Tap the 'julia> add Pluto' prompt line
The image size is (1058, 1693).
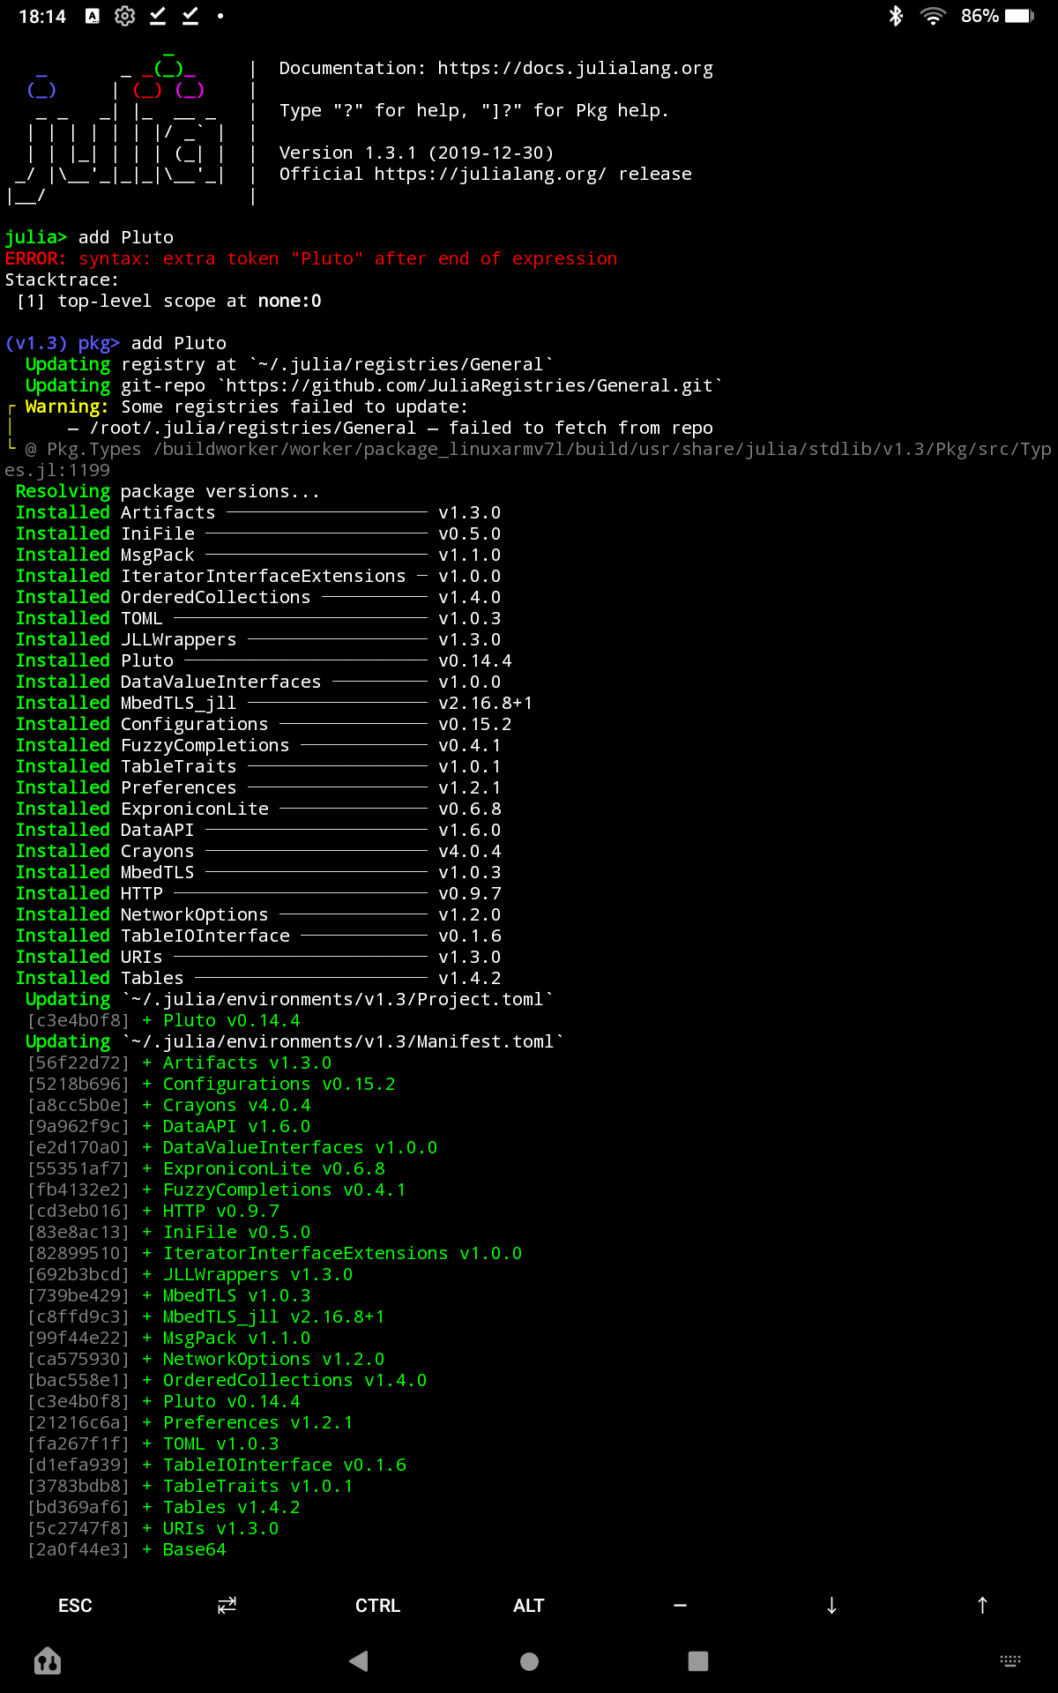point(89,237)
